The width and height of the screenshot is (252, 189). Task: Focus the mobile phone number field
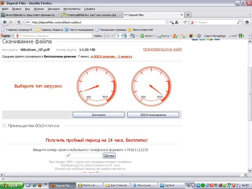(84, 155)
